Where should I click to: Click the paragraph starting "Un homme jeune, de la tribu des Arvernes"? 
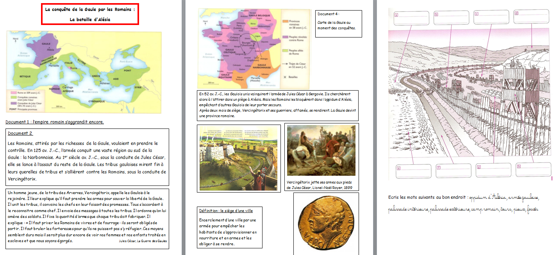[x=87, y=217]
